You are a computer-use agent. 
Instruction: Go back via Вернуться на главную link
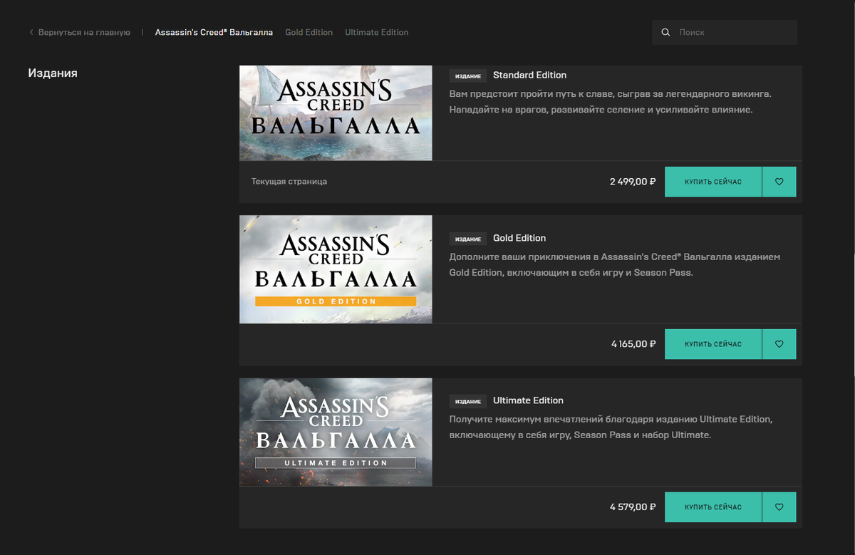(x=84, y=32)
